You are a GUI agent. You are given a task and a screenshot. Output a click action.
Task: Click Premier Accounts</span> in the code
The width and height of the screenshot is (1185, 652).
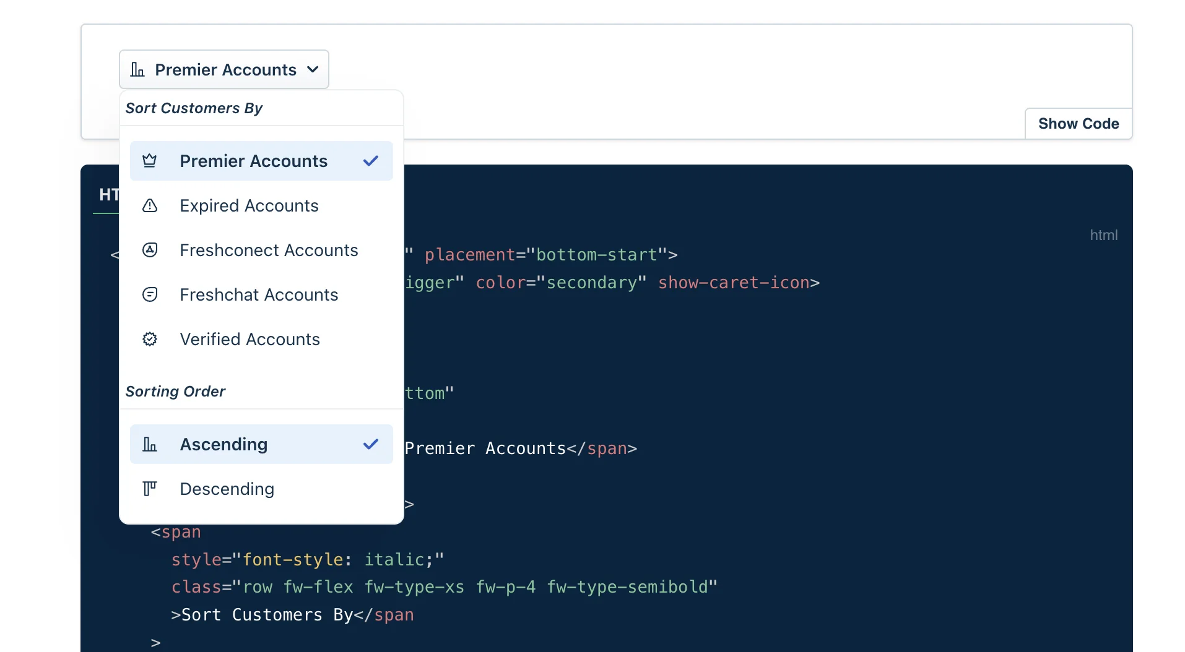(x=521, y=448)
